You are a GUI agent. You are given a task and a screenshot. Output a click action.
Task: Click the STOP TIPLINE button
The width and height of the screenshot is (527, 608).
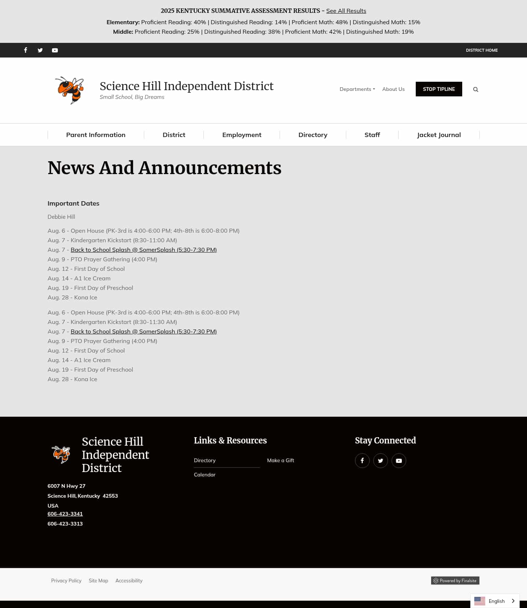[x=439, y=89]
